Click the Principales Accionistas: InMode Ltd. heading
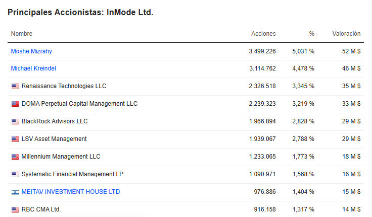 click(80, 12)
